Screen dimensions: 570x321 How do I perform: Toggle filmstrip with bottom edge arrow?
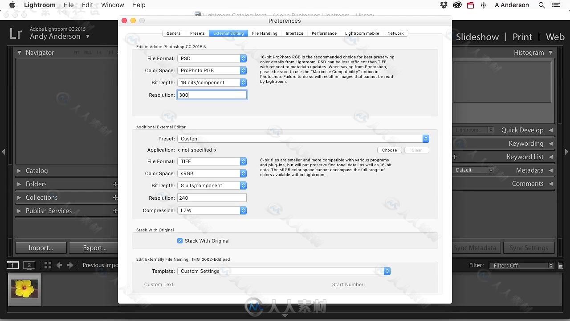point(285,316)
